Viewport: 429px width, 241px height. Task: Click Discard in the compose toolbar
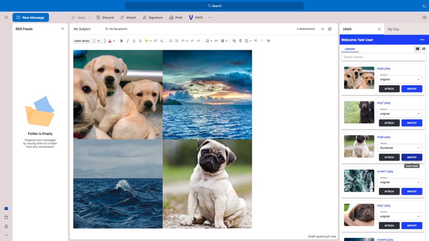[105, 18]
